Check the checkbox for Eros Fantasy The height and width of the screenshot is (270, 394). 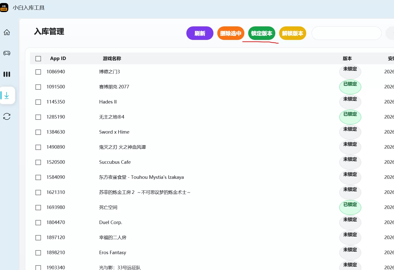(38, 253)
